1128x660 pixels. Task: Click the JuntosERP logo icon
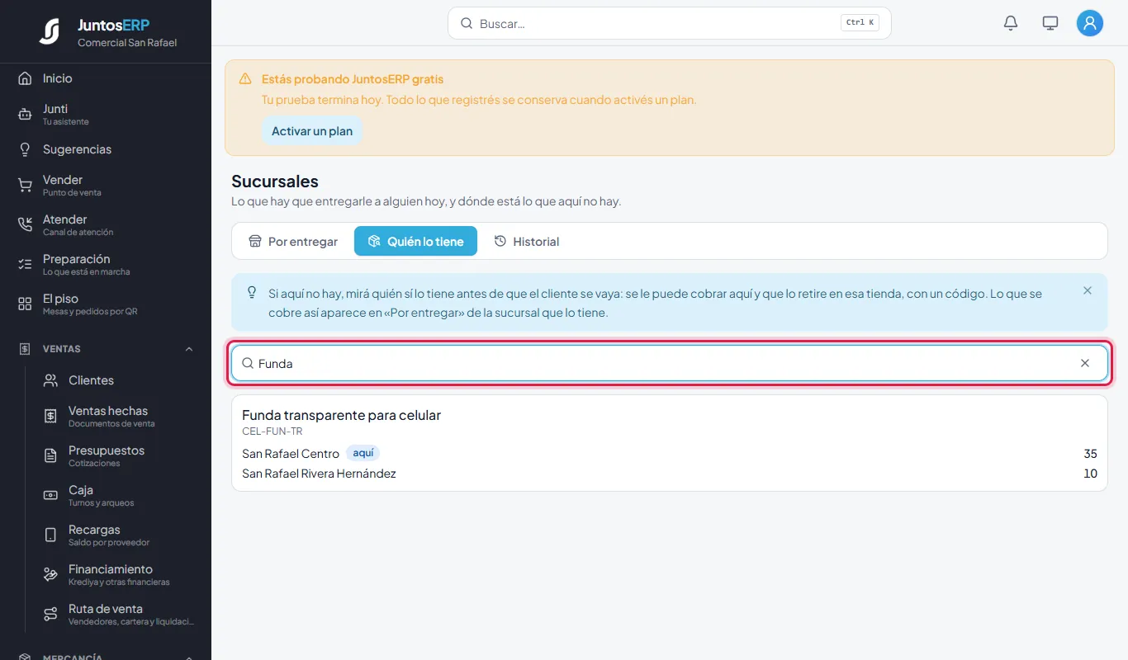50,31
